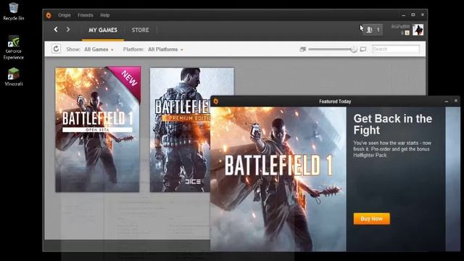Go forward with the right arrow
The width and height of the screenshot is (464, 261).
(68, 30)
